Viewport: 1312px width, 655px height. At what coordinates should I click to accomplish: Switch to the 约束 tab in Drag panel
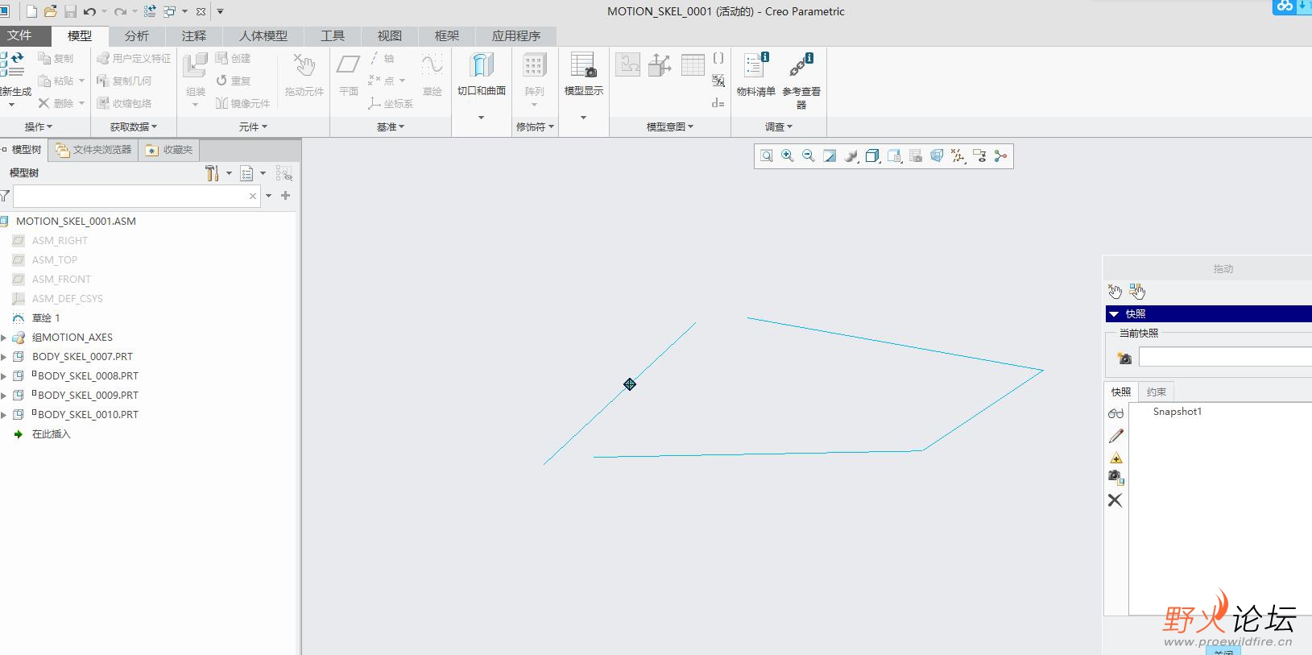[x=1157, y=392]
